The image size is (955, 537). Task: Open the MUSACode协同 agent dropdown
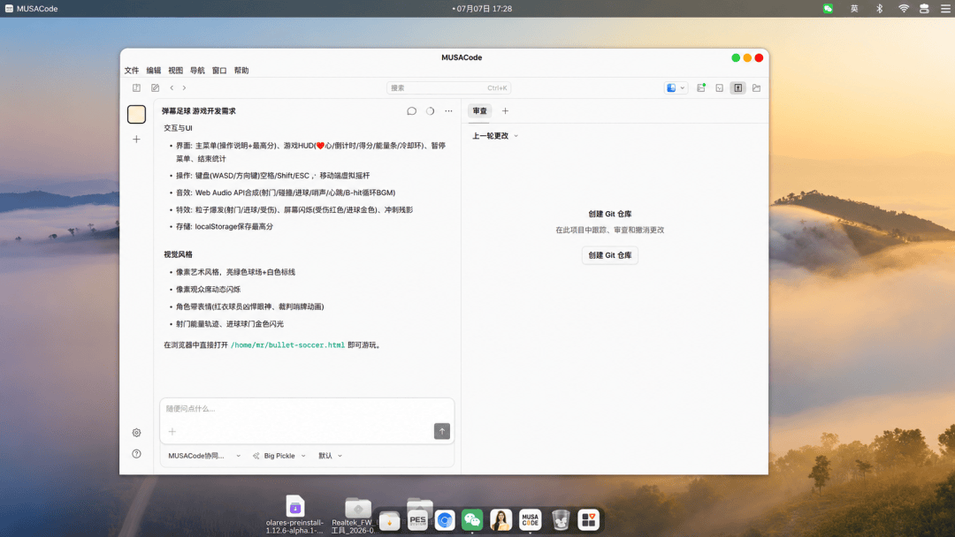204,456
